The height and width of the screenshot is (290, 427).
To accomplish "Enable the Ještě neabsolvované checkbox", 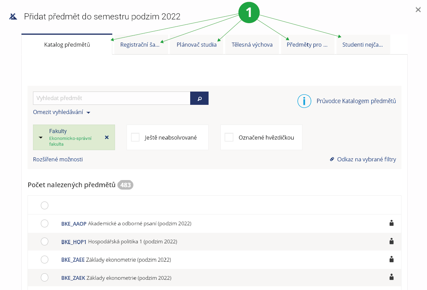I will (x=135, y=138).
